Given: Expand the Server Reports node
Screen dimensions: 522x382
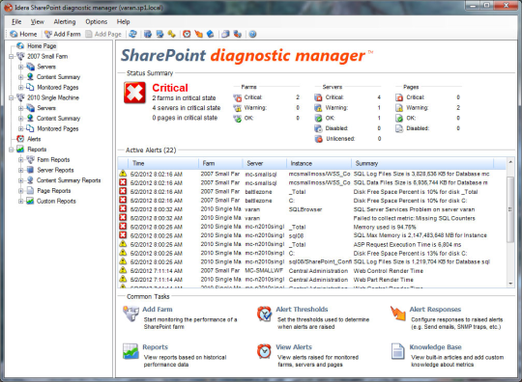Looking at the screenshot, I should tap(21, 170).
